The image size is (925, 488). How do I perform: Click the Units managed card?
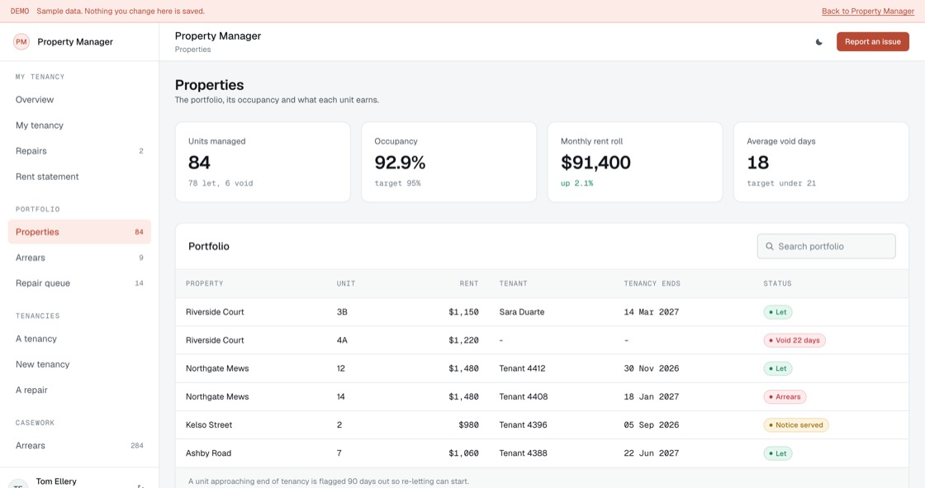tap(263, 163)
